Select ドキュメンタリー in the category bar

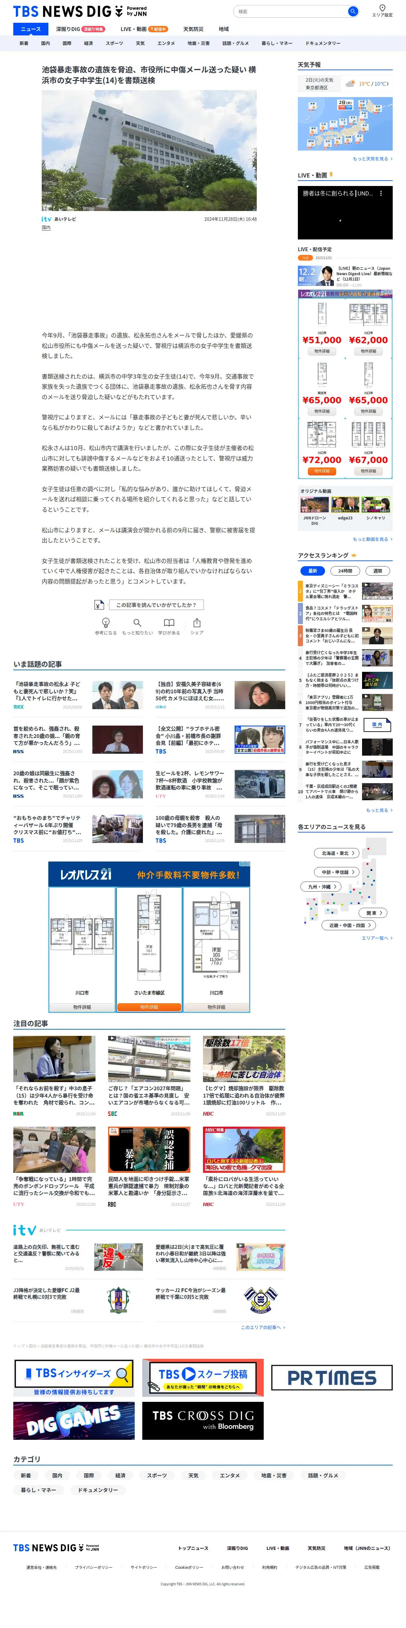point(323,44)
